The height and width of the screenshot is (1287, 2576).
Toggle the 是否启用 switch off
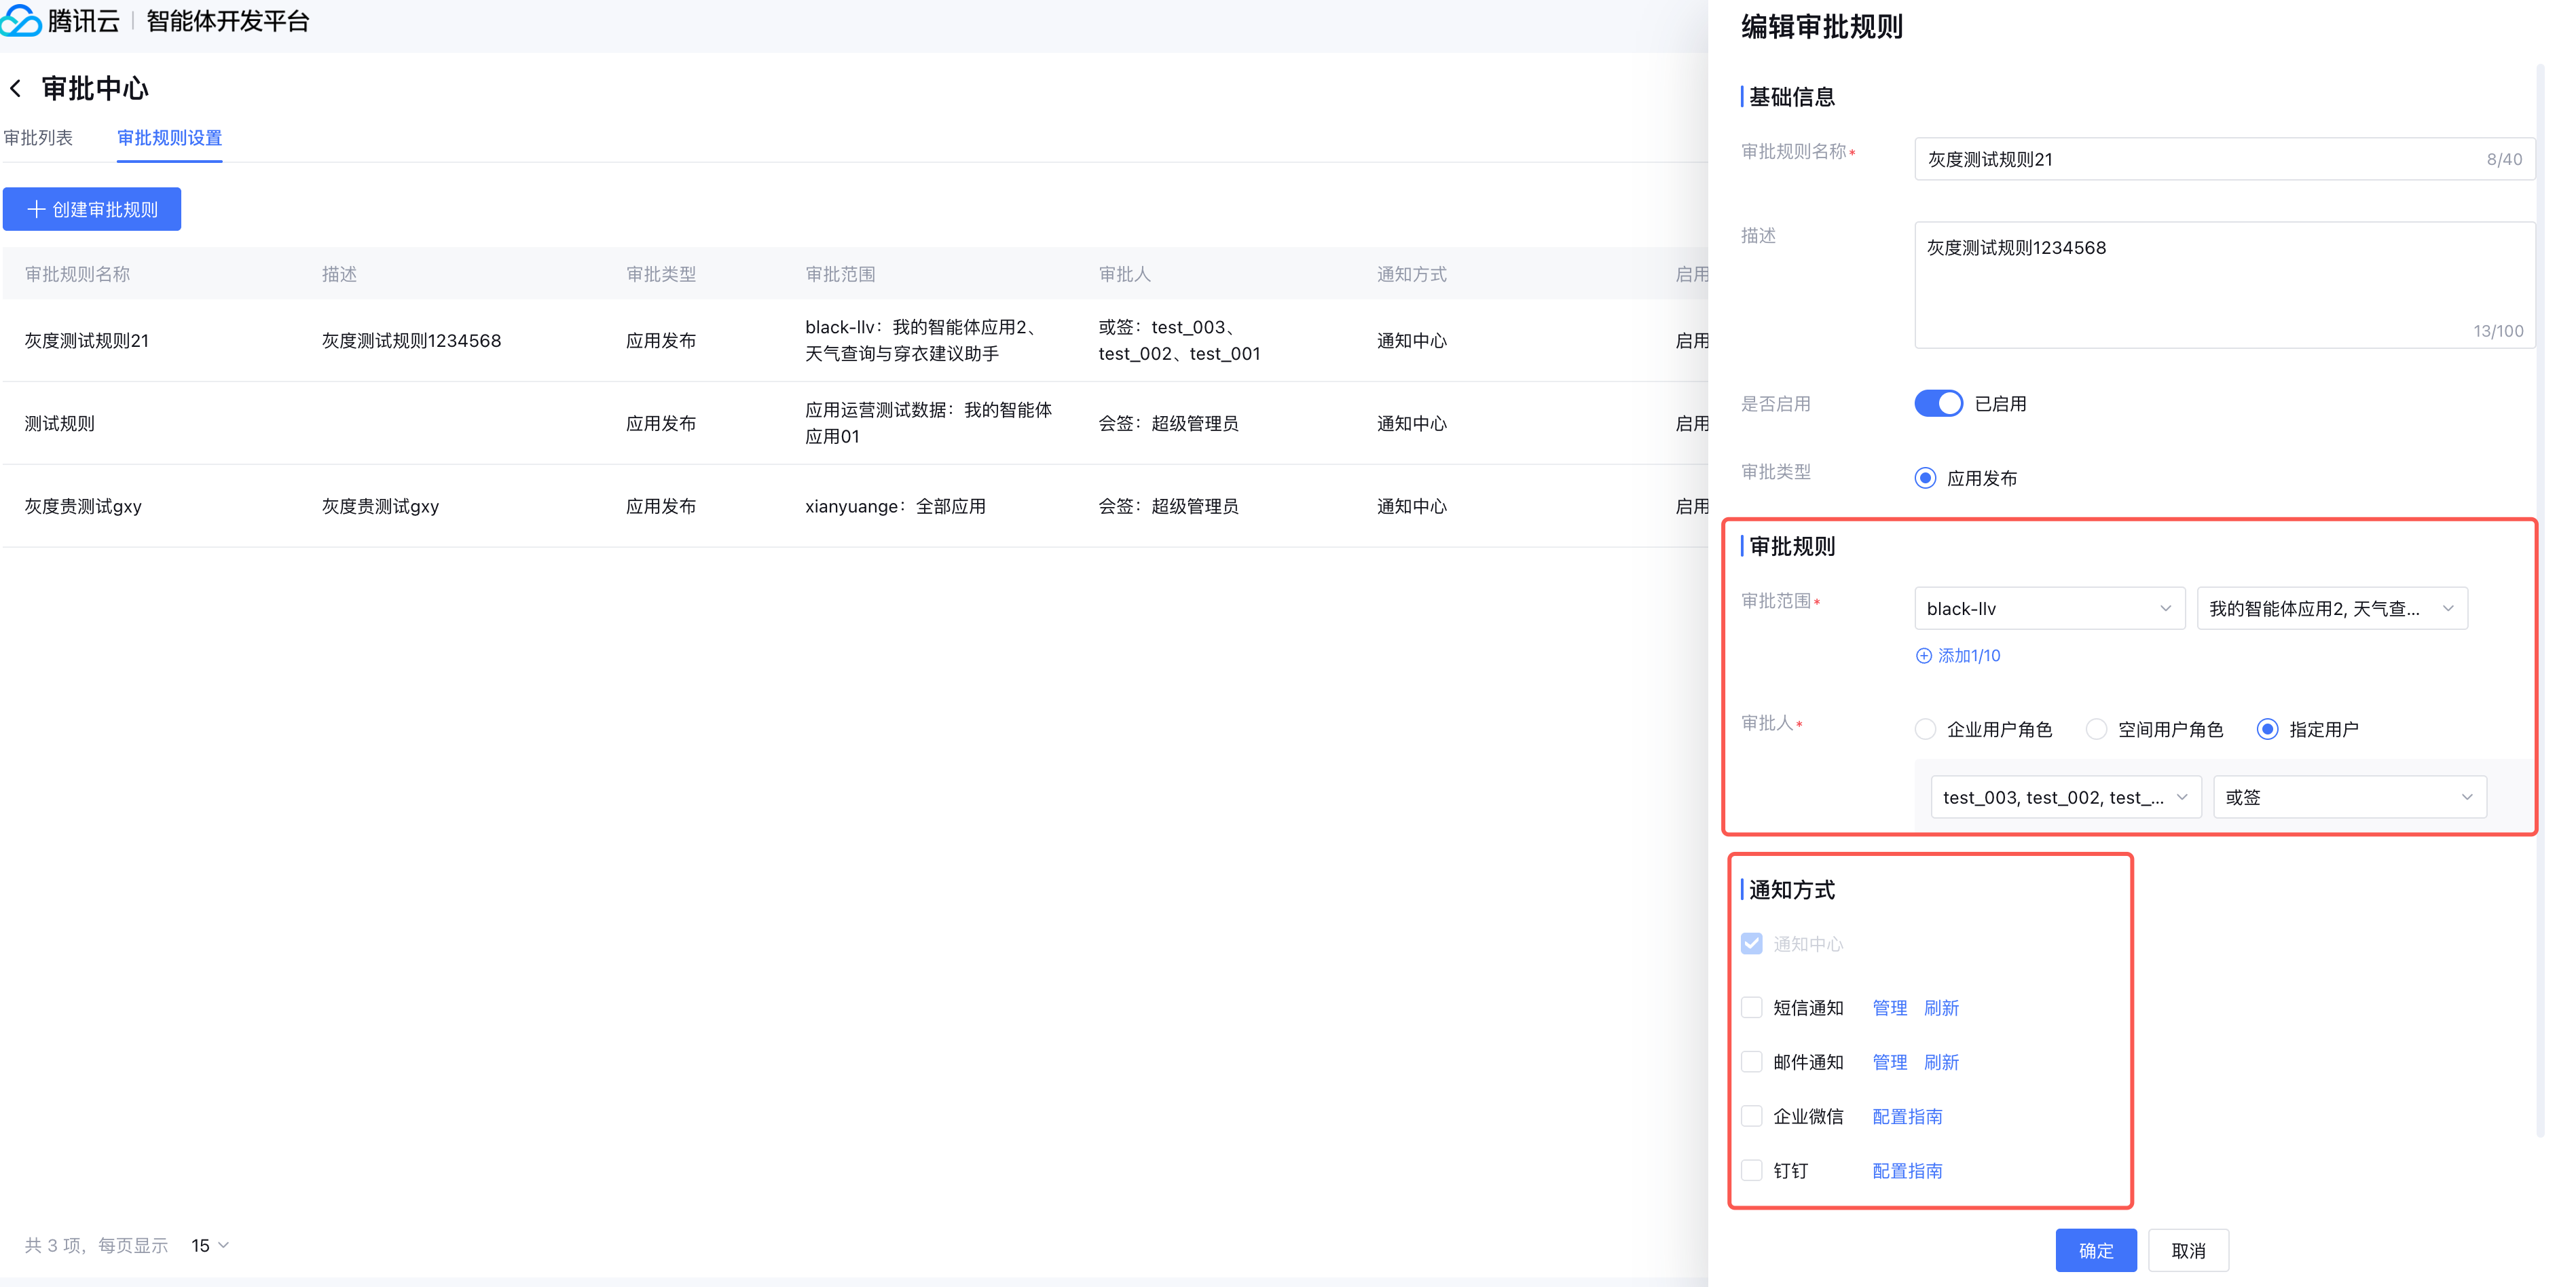point(1938,404)
